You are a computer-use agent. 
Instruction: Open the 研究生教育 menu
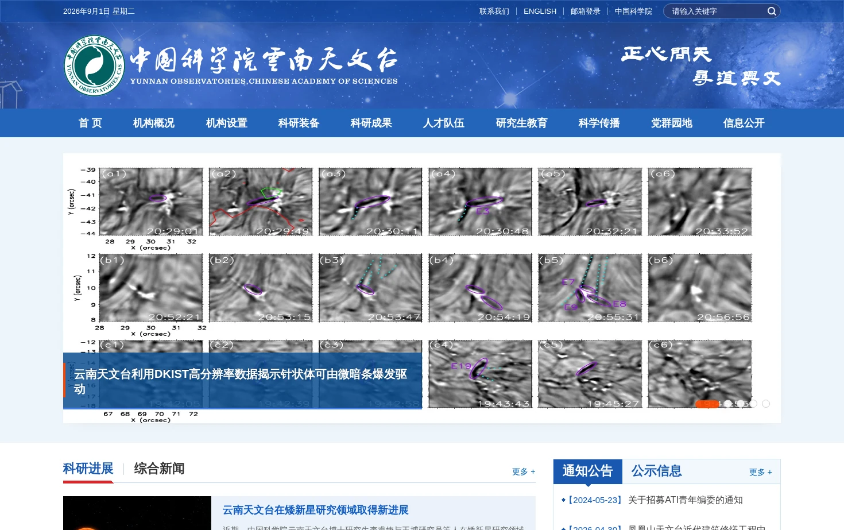[x=521, y=123]
